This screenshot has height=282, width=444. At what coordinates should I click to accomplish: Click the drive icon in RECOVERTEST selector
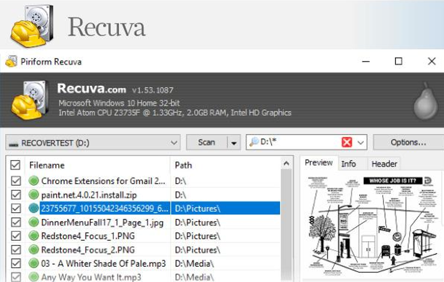coord(13,144)
